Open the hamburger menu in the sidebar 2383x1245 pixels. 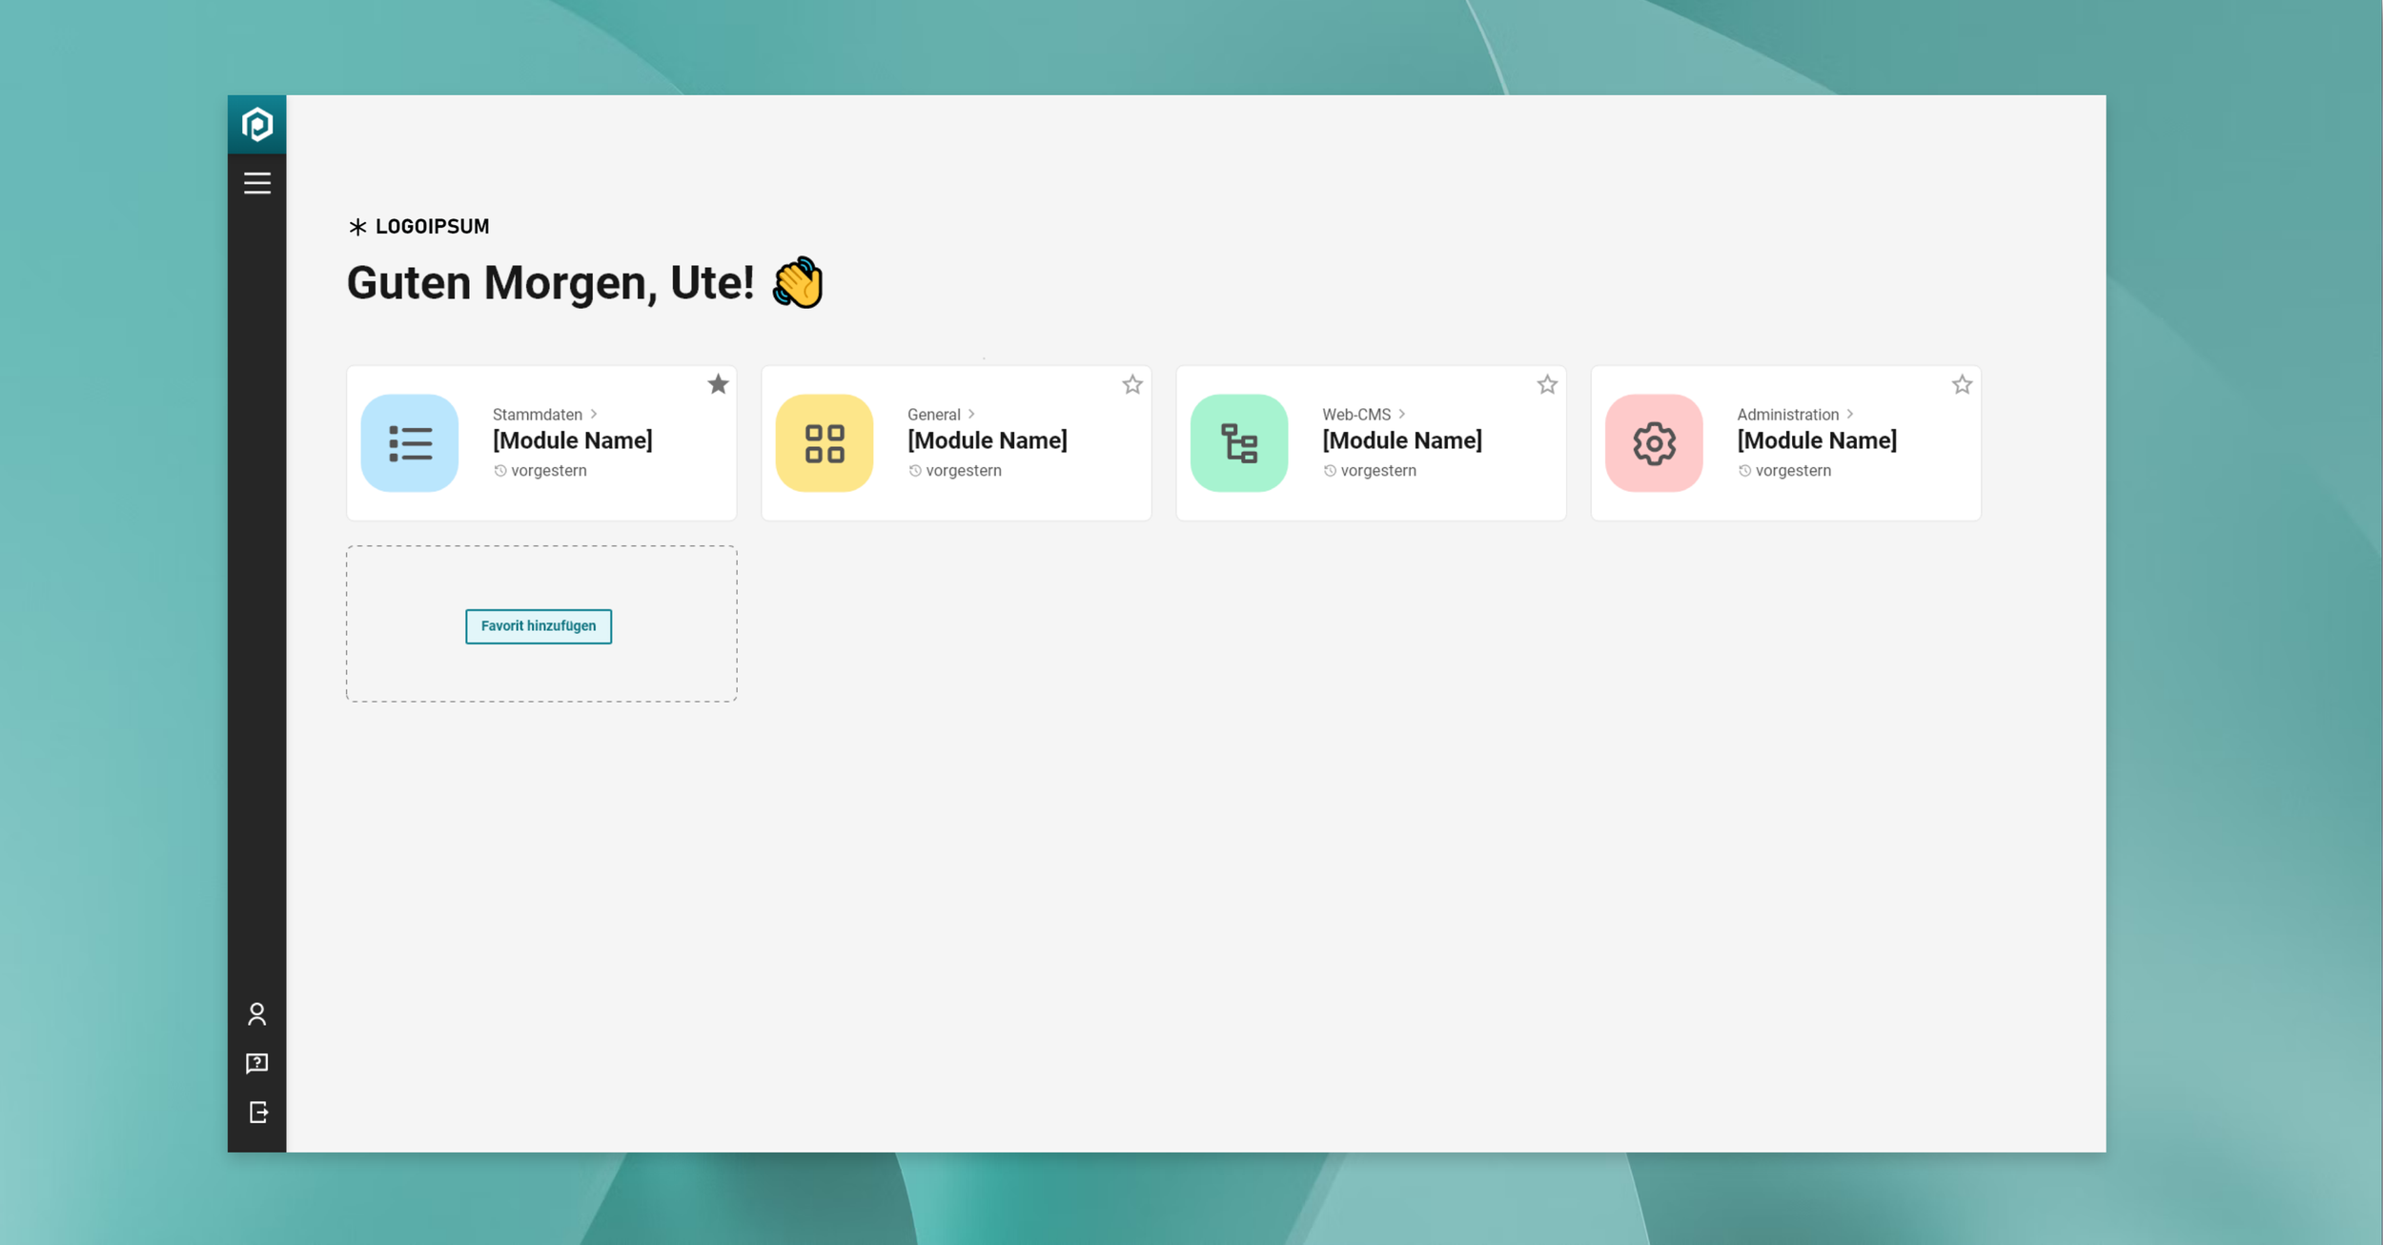pyautogui.click(x=256, y=183)
